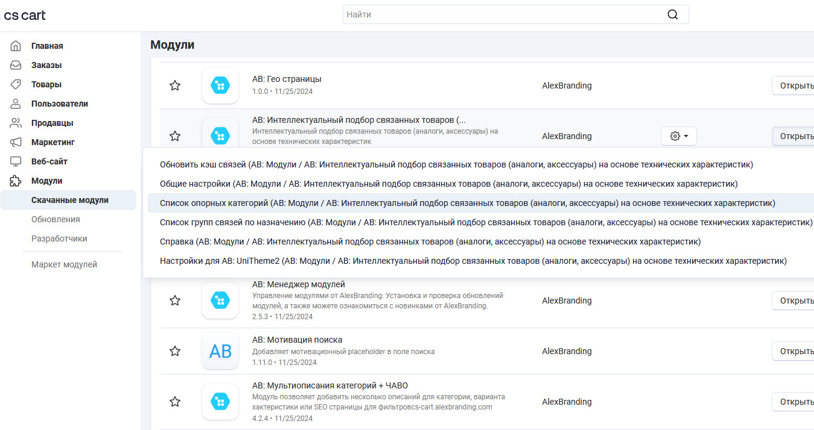Open Веб-сайт in the sidebar
Screen dimensions: 814x430
[49, 161]
